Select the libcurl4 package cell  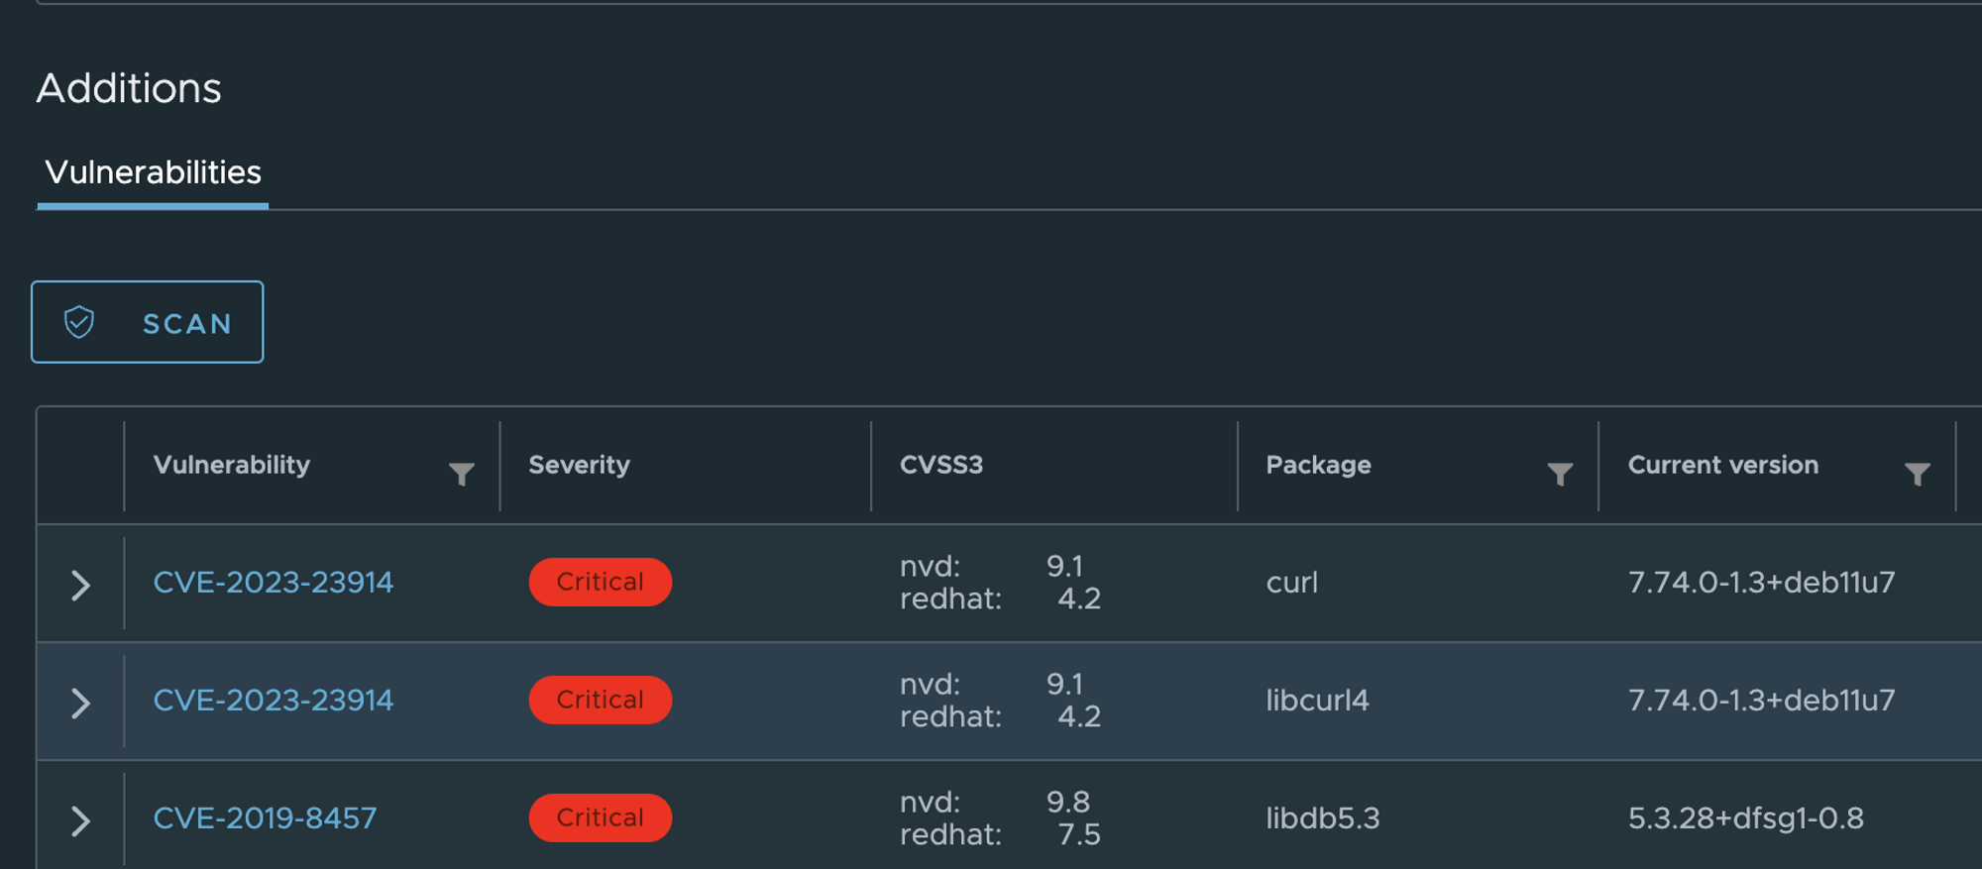[x=1317, y=700]
